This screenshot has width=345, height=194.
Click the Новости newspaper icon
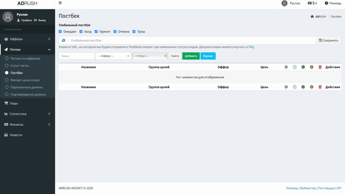(6, 135)
